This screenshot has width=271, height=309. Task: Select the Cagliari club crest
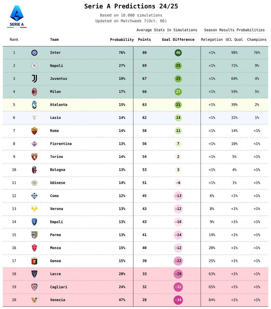pyautogui.click(x=34, y=287)
